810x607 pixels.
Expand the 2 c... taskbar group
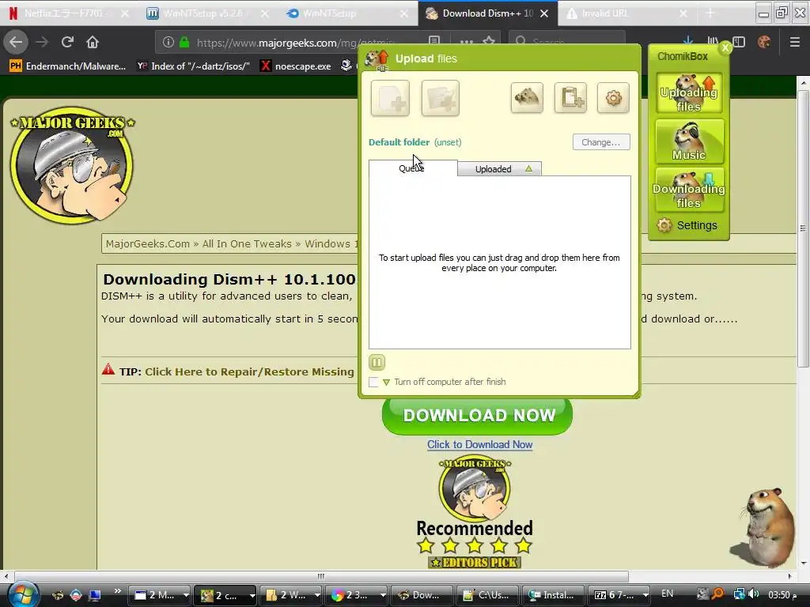[x=252, y=595]
